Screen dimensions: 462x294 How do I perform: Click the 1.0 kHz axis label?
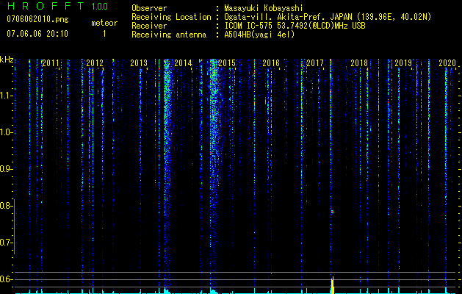tap(5, 132)
